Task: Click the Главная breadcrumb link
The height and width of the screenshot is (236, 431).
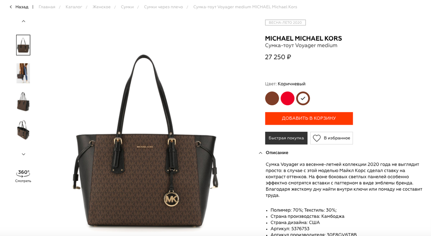Action: (x=47, y=7)
